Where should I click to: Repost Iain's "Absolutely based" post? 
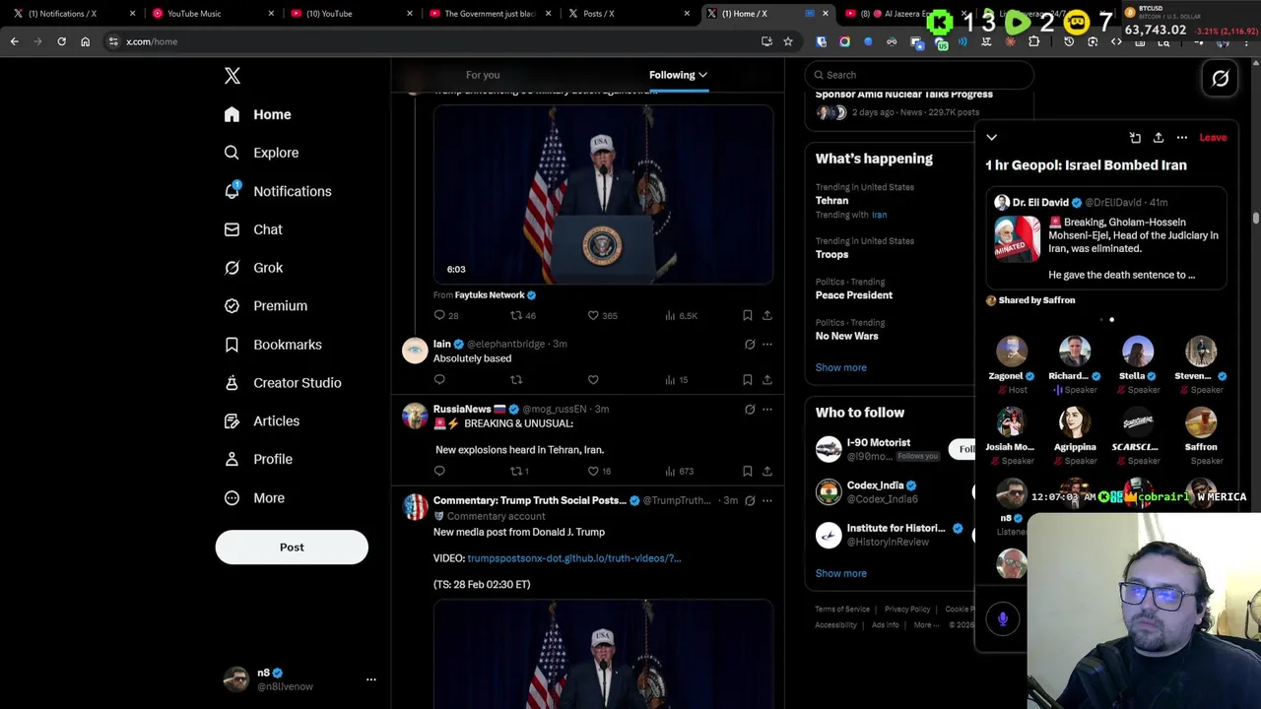click(516, 379)
